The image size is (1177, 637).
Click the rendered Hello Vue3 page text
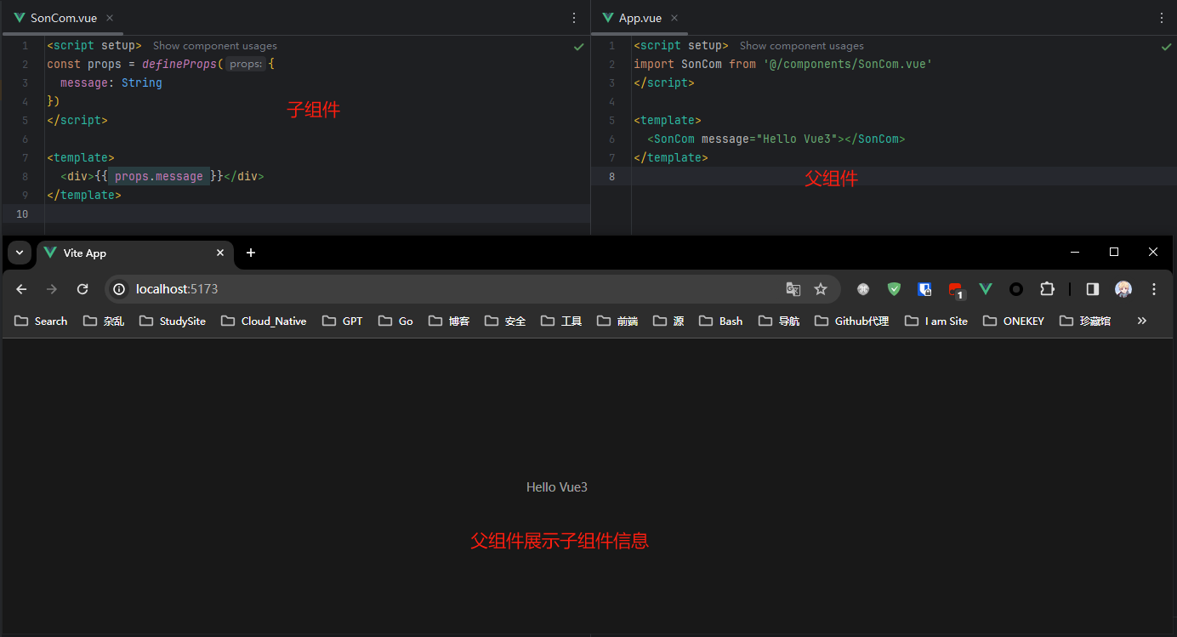[x=557, y=487]
